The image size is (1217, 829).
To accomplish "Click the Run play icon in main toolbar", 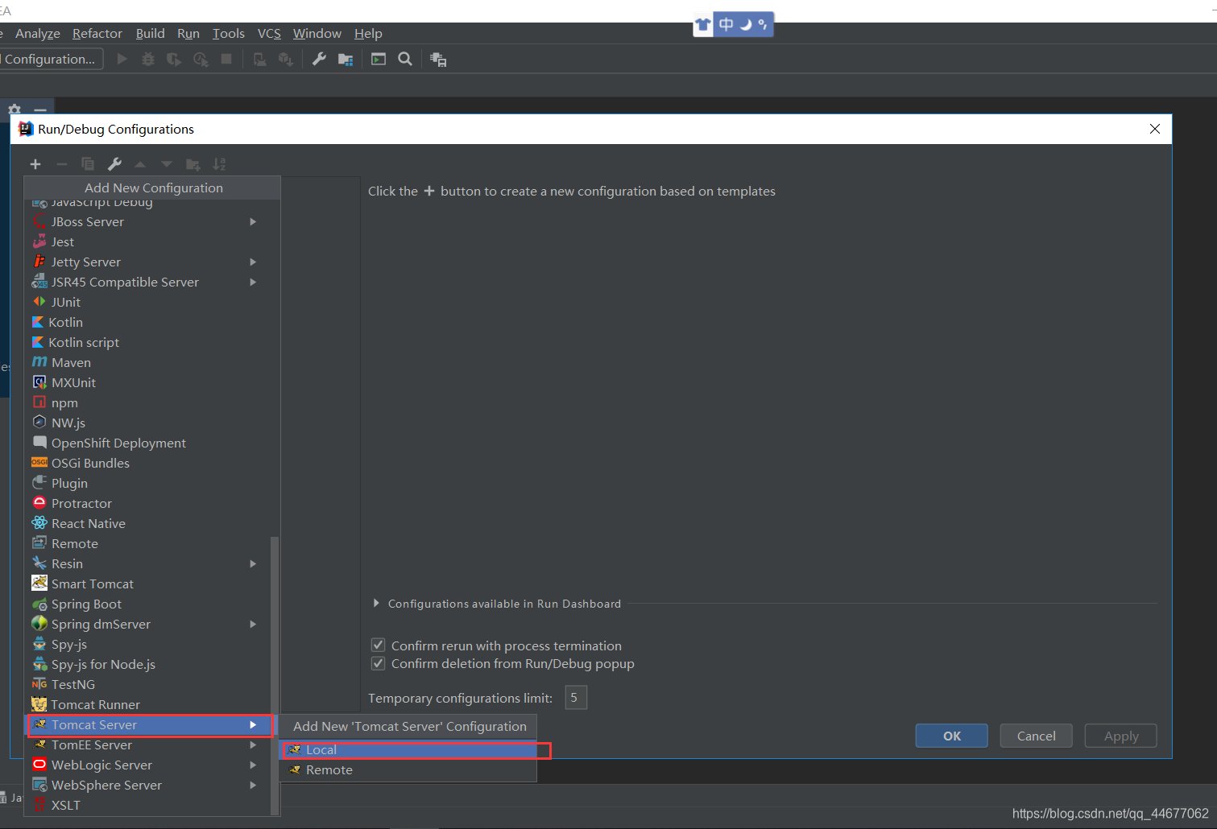I will [x=122, y=59].
